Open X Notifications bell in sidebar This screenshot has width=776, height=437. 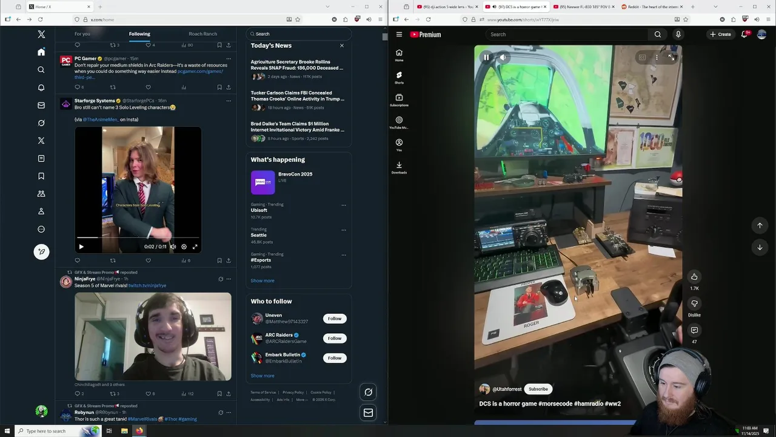tap(41, 87)
